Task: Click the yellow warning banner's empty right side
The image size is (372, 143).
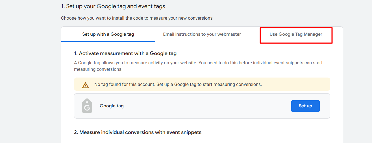Action: pyautogui.click(x=297, y=84)
